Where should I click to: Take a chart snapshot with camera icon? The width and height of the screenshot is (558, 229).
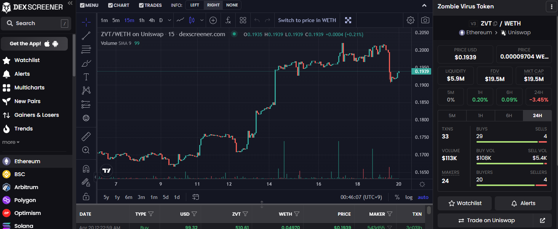pos(425,20)
